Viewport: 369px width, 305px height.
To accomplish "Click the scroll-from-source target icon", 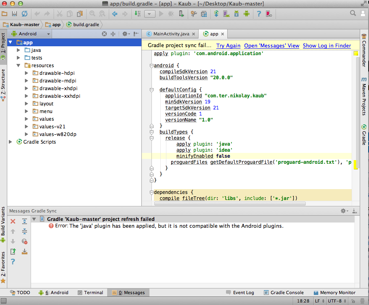I will pyautogui.click(x=104, y=34).
